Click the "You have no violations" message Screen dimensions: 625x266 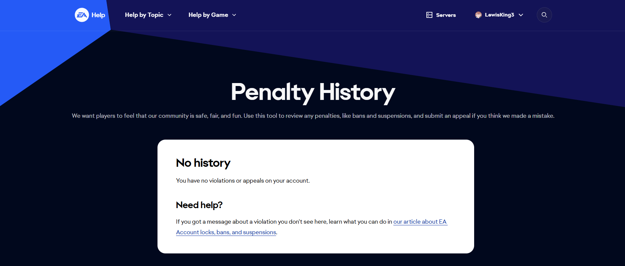point(243,181)
